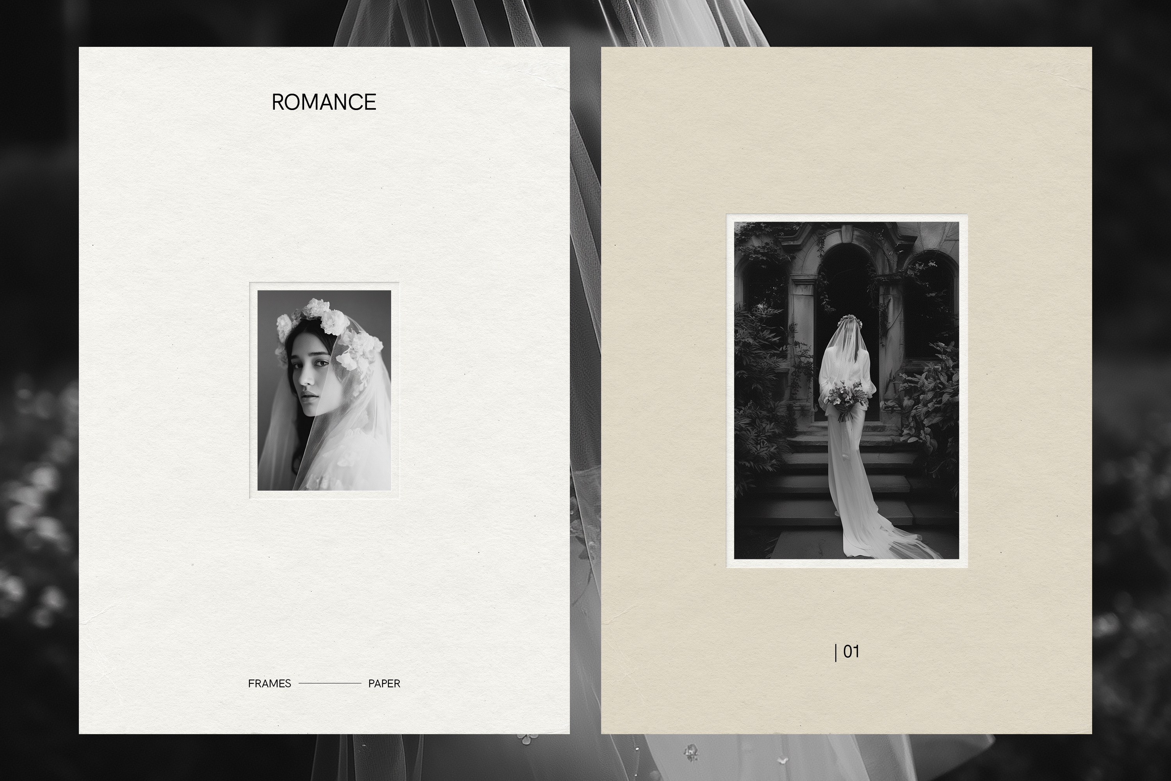Click the vertical bar before 01
The width and height of the screenshot is (1171, 781).
tap(835, 653)
